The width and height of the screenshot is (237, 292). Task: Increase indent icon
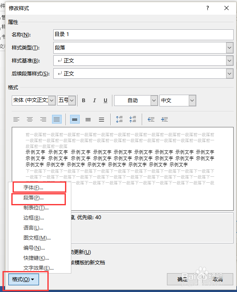click(164, 119)
